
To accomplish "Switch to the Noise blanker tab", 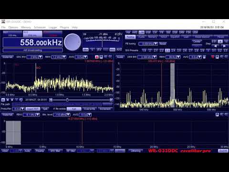I will tap(202, 37).
